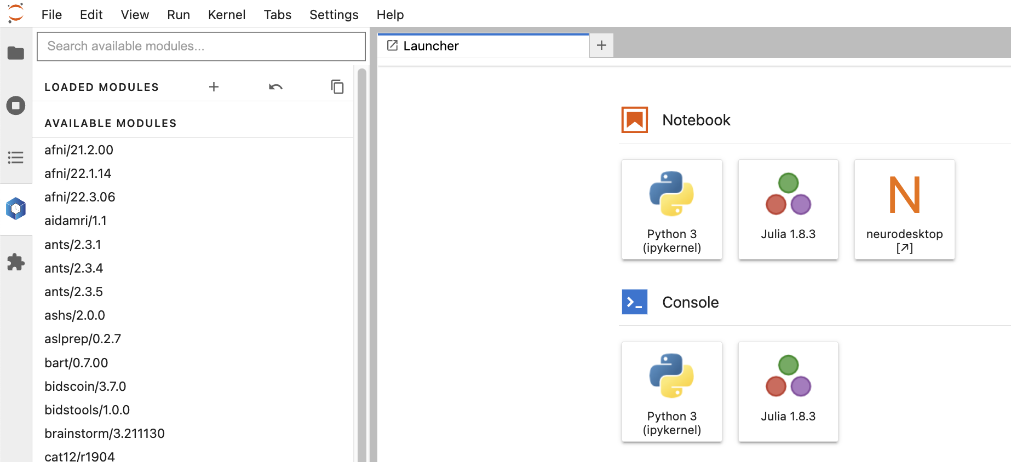Image resolution: width=1011 pixels, height=462 pixels.
Task: Click the copy icon in Loaded Modules
Action: [337, 87]
